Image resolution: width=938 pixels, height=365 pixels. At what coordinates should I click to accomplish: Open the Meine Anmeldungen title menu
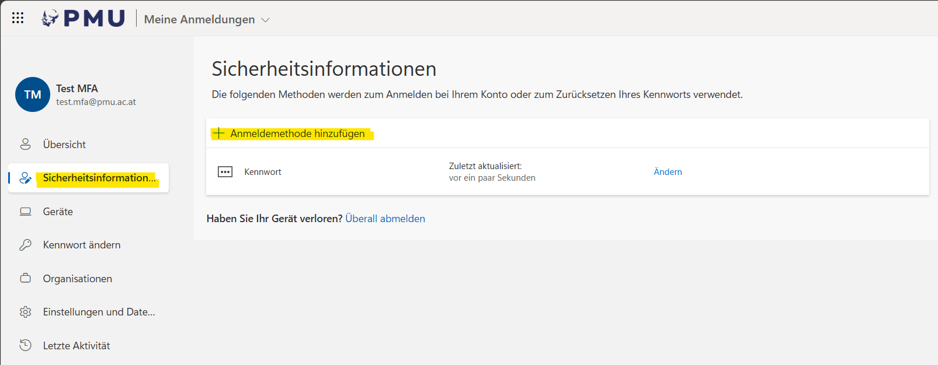[x=199, y=19]
